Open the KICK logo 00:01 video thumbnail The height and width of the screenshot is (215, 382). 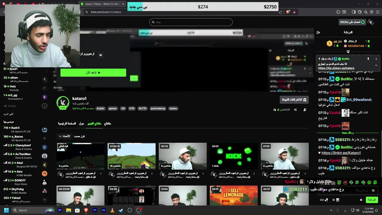click(x=234, y=156)
